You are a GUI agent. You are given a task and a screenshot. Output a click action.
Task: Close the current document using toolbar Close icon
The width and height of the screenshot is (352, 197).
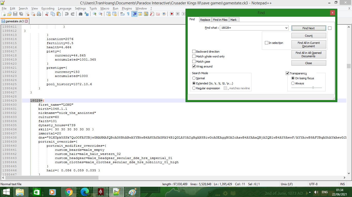pyautogui.click(x=27, y=14)
